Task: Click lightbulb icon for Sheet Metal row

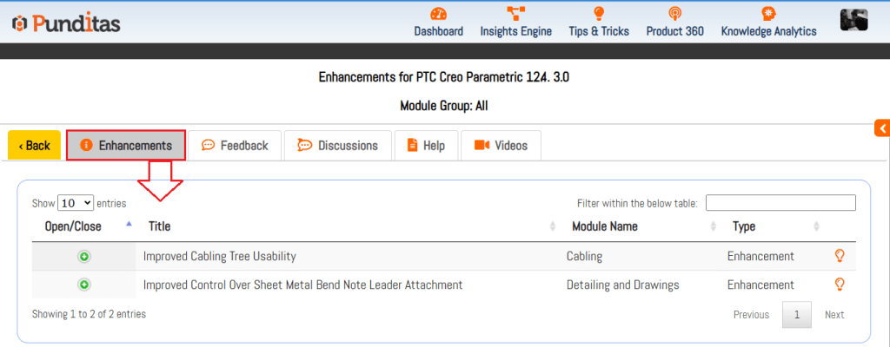Action: (840, 285)
